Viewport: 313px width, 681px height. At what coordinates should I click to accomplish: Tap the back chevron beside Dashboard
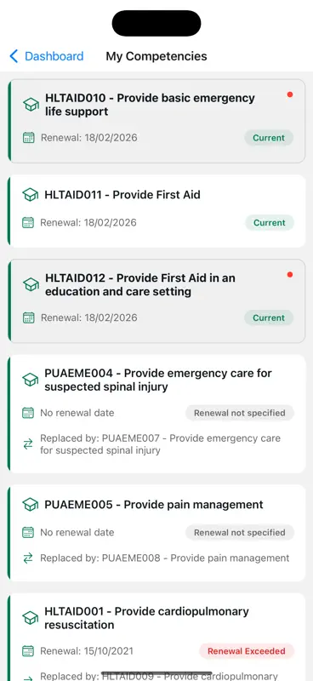click(14, 56)
